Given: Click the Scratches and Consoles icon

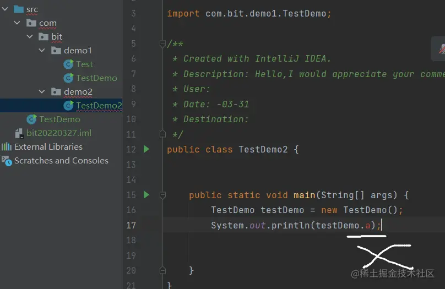Looking at the screenshot, I should tap(7, 161).
